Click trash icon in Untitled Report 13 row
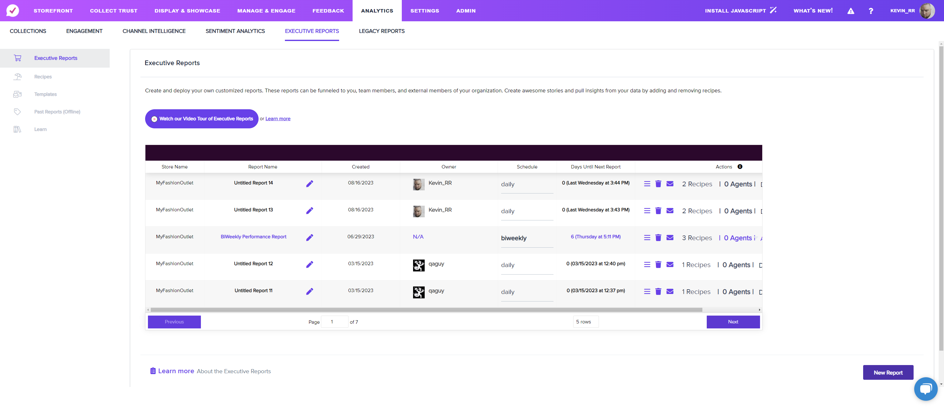 (x=658, y=211)
